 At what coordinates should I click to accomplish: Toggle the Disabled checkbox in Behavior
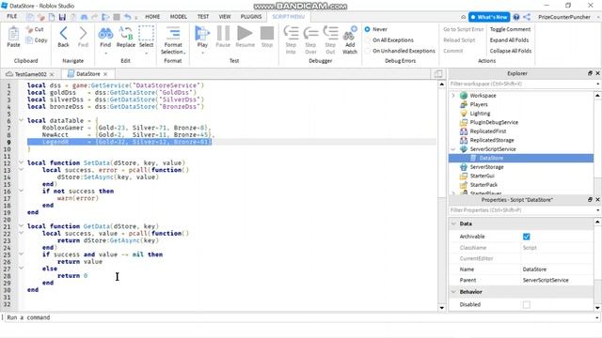[527, 304]
